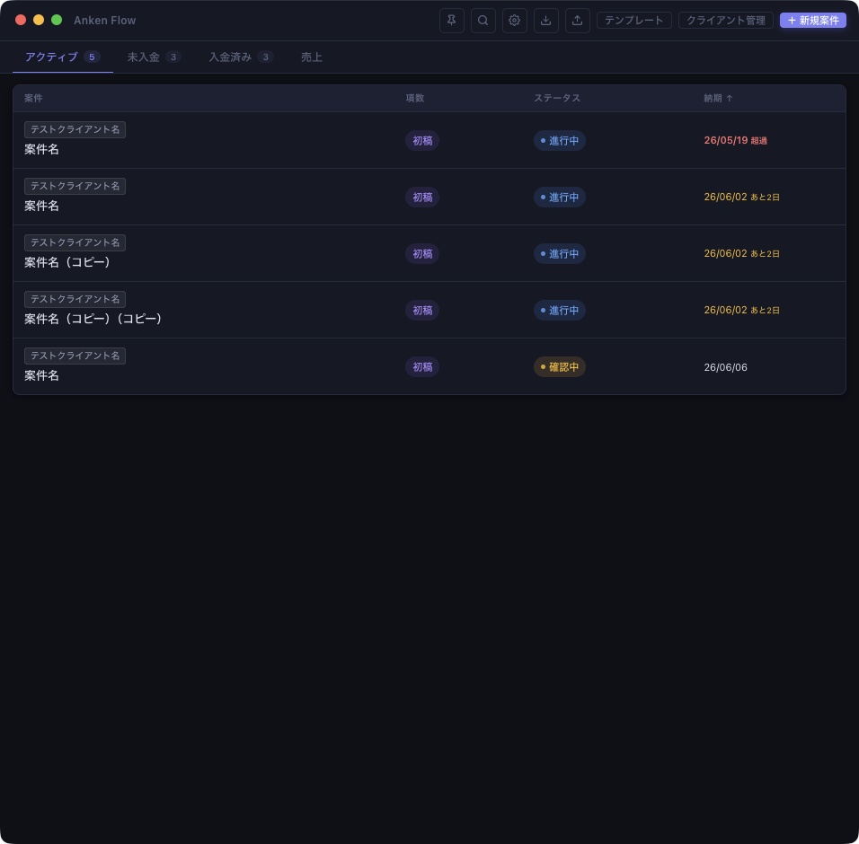
Task: Click the download/import icon
Action: point(545,21)
